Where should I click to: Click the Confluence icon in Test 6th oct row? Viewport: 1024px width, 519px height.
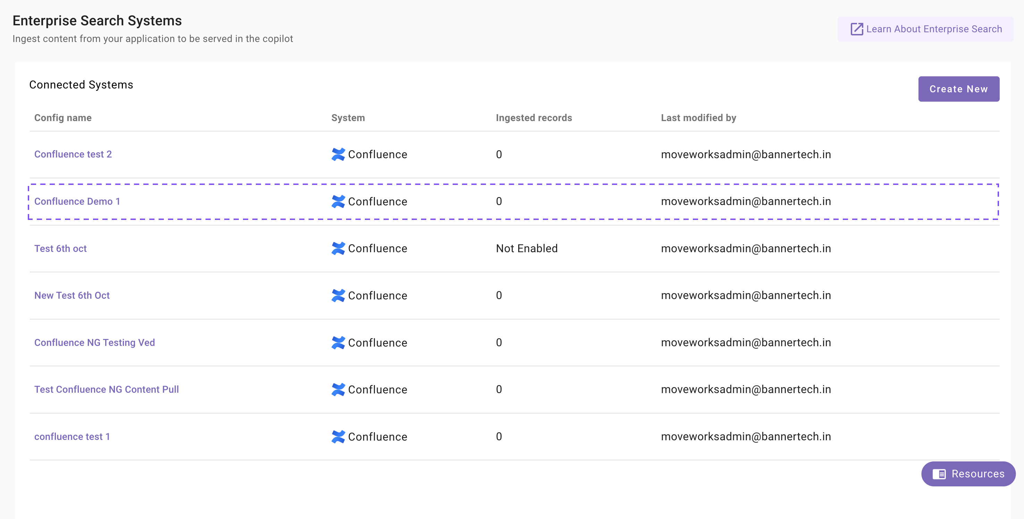click(338, 248)
